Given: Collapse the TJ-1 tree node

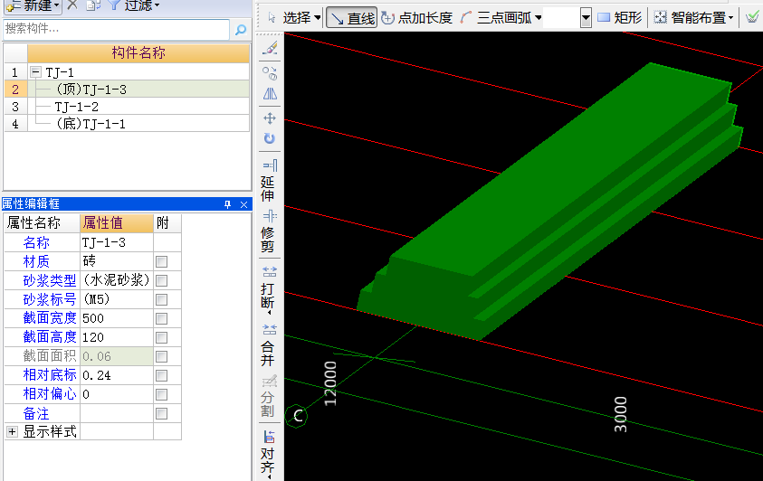Looking at the screenshot, I should click(35, 72).
